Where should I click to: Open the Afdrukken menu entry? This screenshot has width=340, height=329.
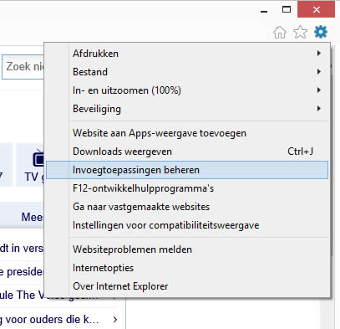coord(187,54)
